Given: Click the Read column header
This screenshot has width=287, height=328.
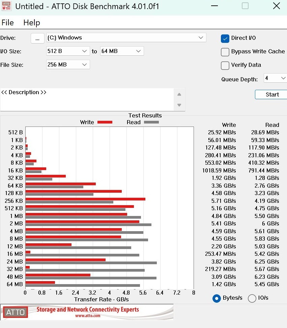Looking at the screenshot, I should pyautogui.click(x=272, y=125).
